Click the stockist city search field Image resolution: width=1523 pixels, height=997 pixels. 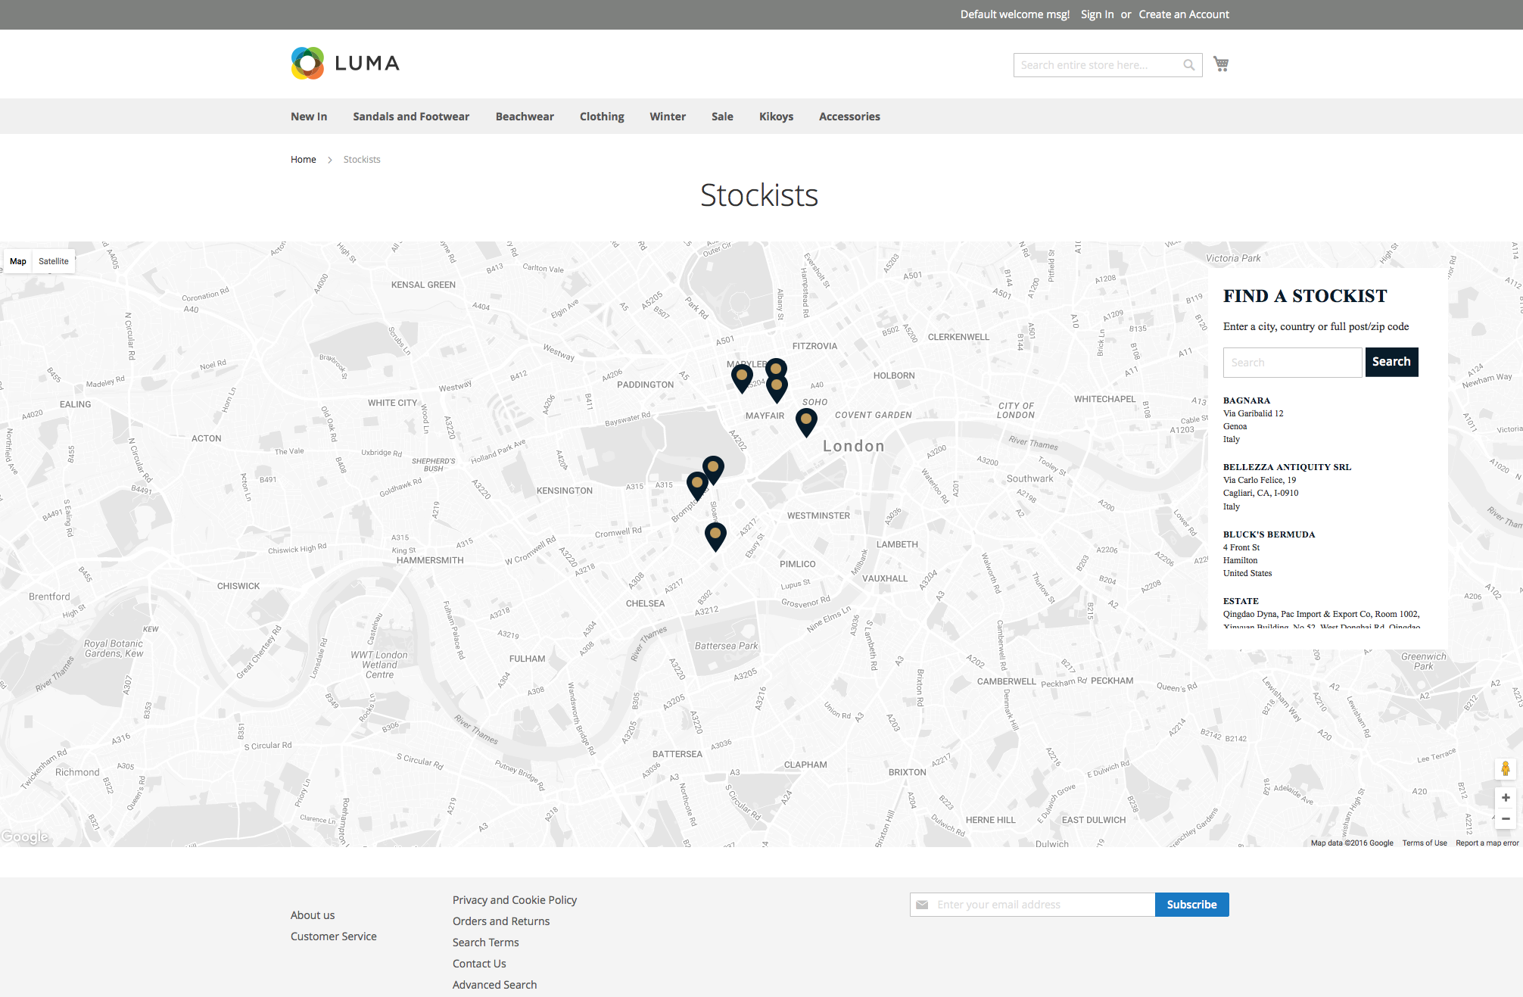[x=1291, y=363]
